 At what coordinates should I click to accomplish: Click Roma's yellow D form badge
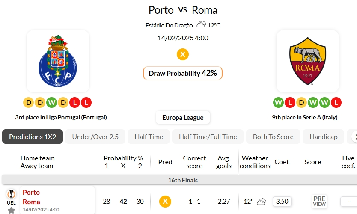(301, 103)
